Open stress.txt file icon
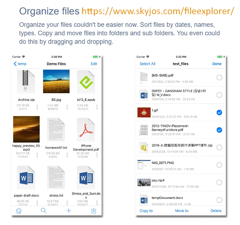This screenshot has width=240, height=225. (x=56, y=177)
